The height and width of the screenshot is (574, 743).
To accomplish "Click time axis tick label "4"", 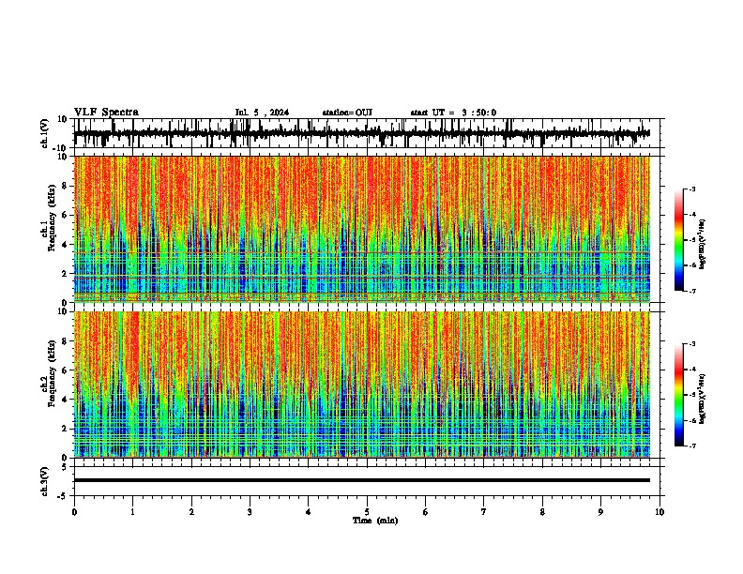I will click(309, 512).
